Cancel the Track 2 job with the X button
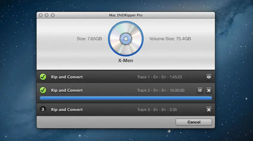The width and height of the screenshot is (253, 141). [209, 91]
